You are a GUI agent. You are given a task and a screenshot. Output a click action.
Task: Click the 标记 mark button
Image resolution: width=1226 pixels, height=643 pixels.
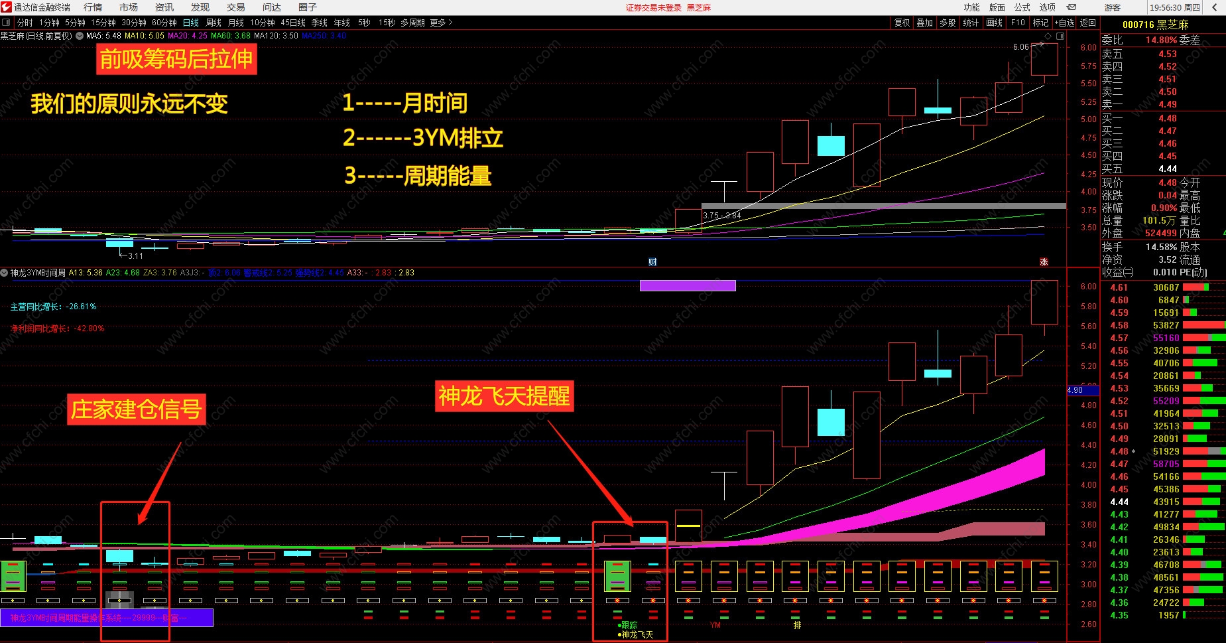[x=1041, y=23]
